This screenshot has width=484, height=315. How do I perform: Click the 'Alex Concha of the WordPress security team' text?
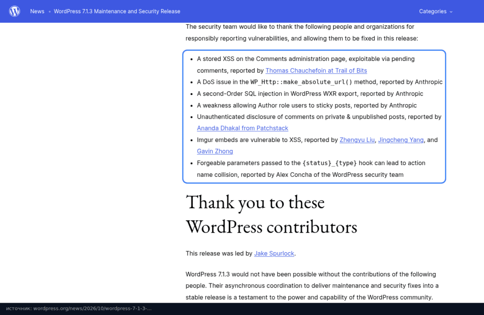pyautogui.click(x=339, y=175)
